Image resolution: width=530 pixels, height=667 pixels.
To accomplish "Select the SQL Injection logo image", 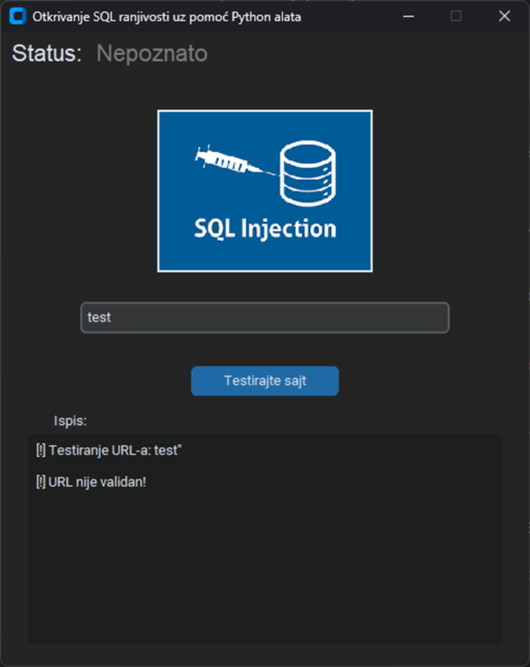I will [264, 190].
